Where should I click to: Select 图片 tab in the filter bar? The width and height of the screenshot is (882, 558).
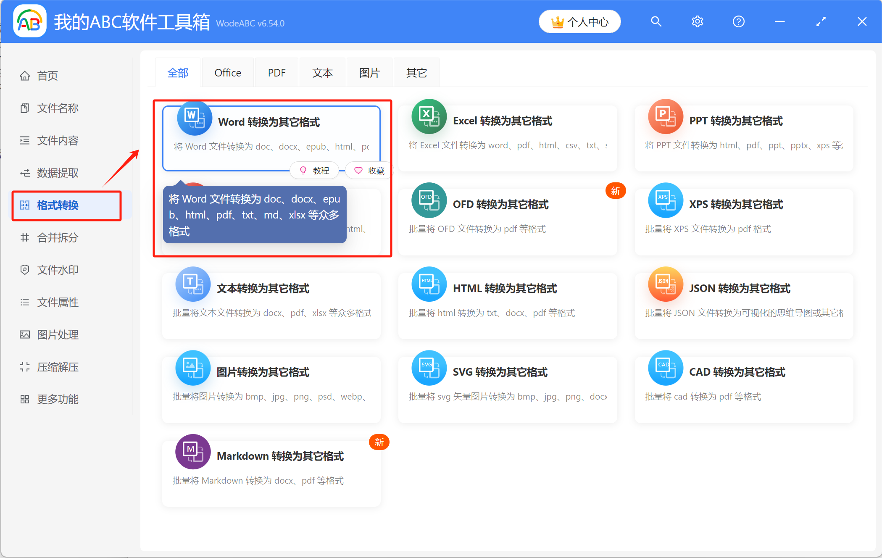point(369,72)
